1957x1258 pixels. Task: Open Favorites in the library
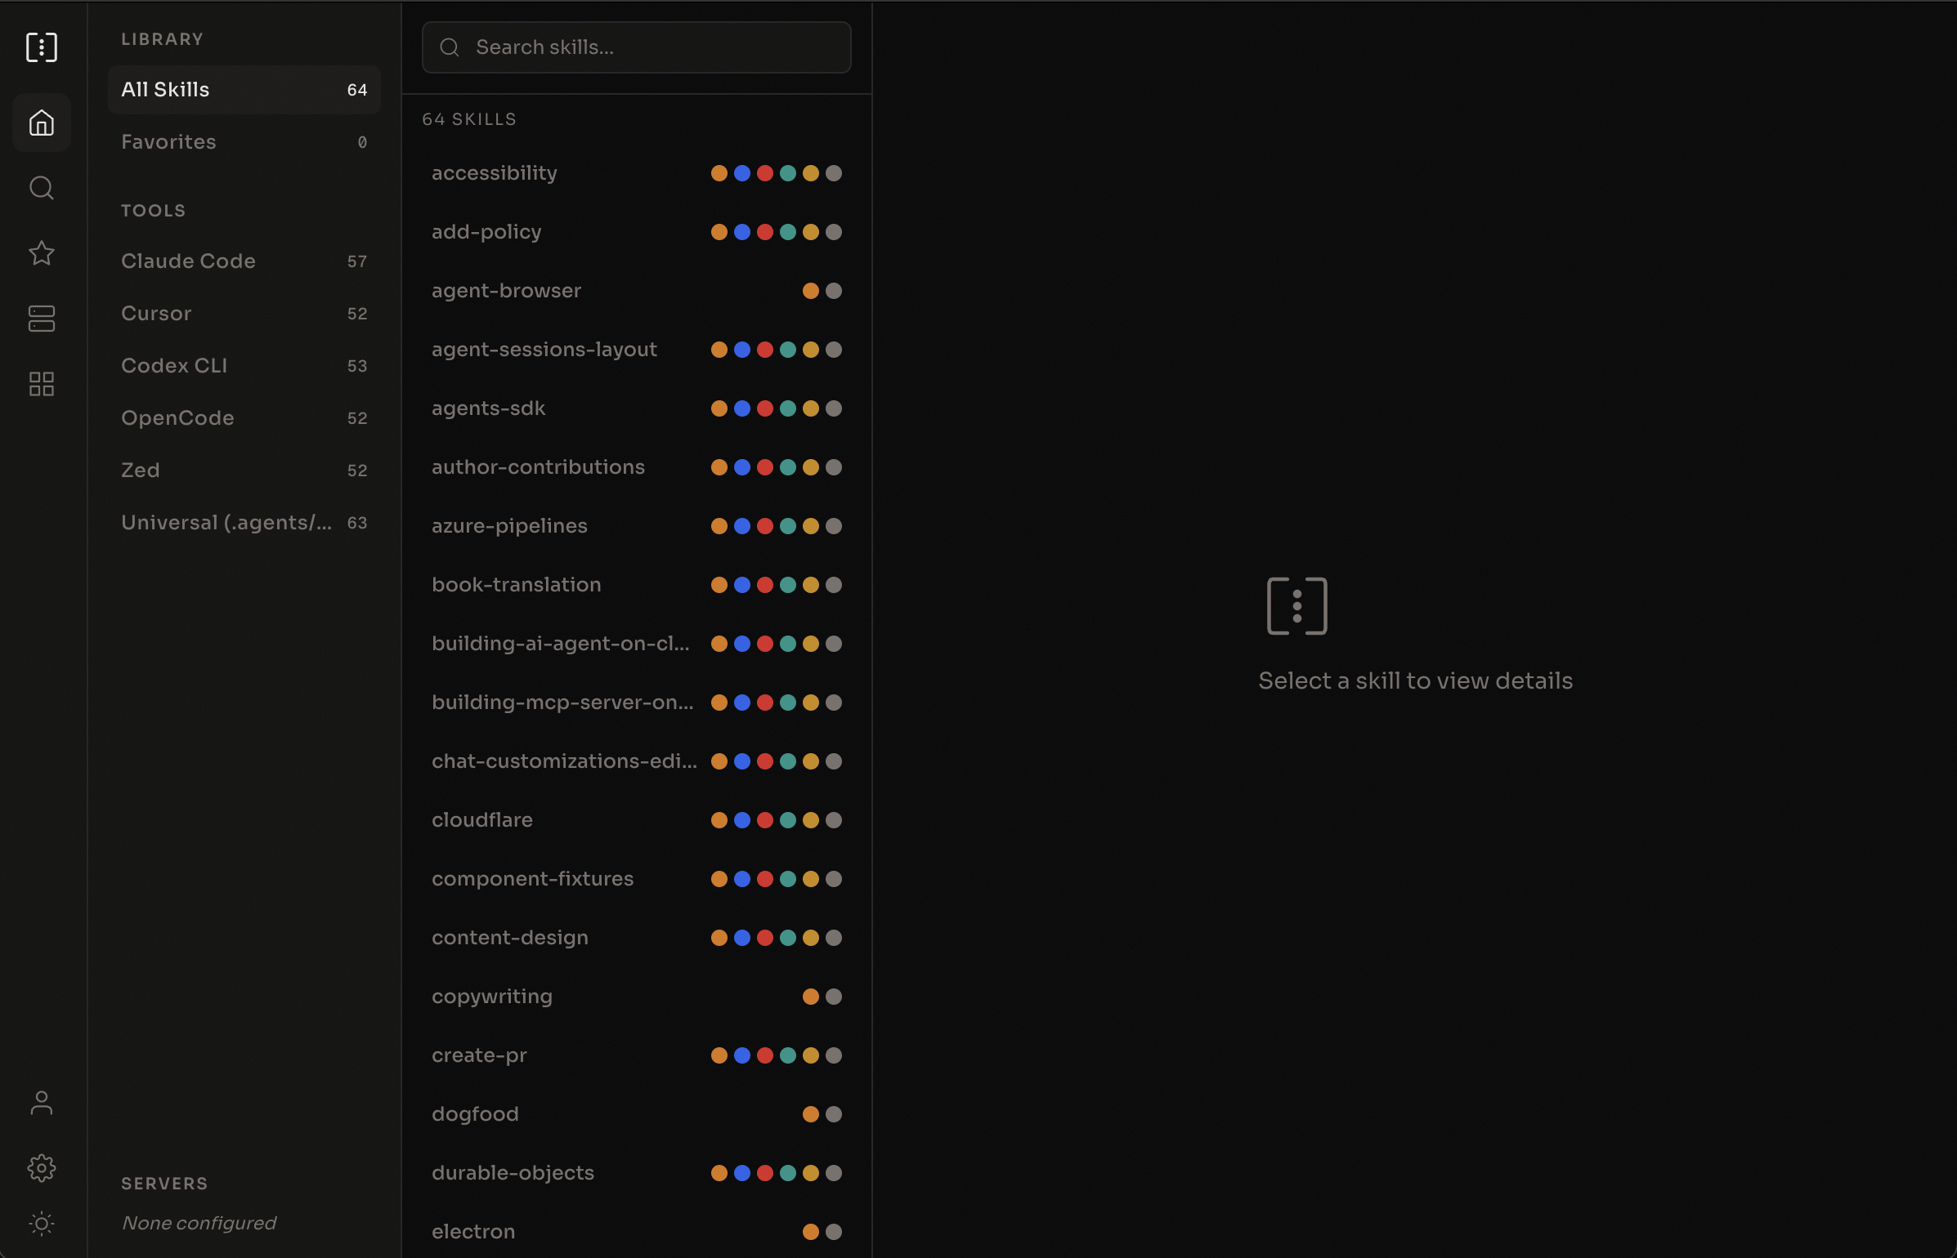click(244, 142)
